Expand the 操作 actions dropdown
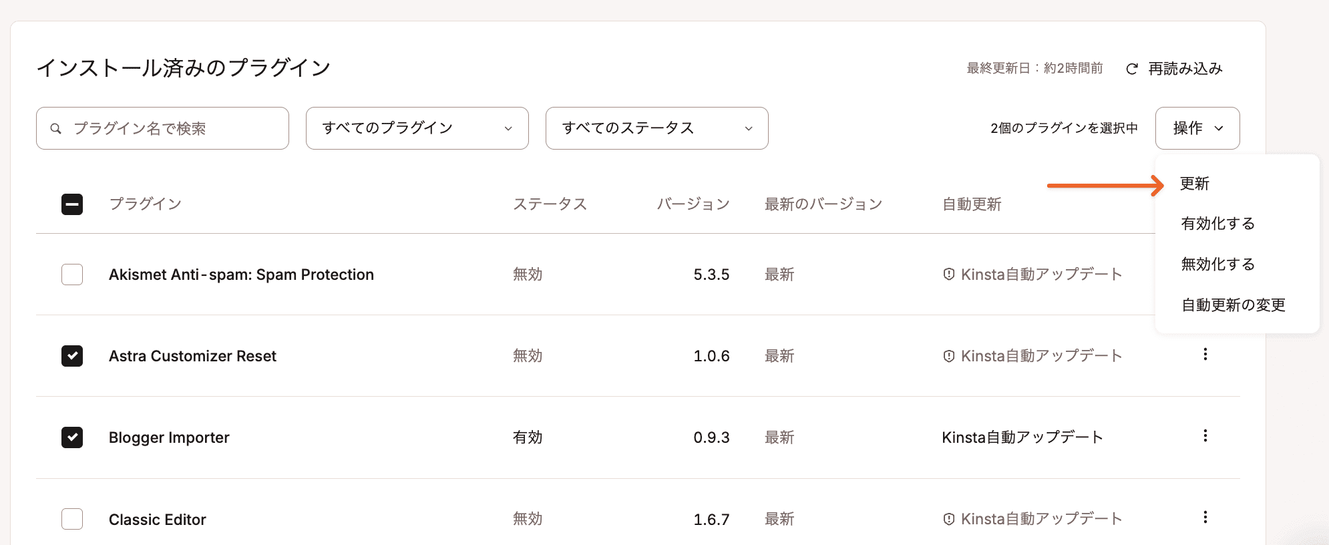The image size is (1329, 545). point(1197,128)
